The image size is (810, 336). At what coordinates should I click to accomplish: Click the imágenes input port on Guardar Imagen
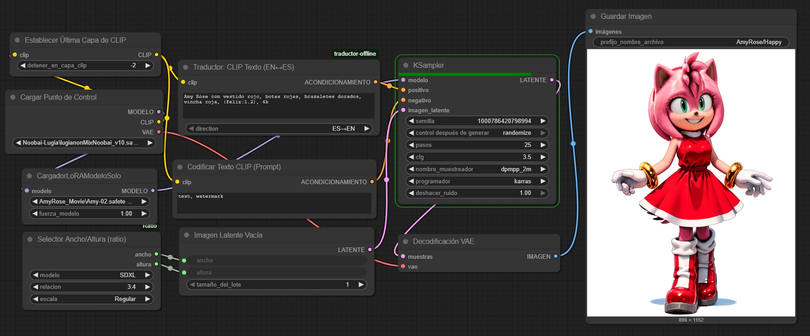591,31
